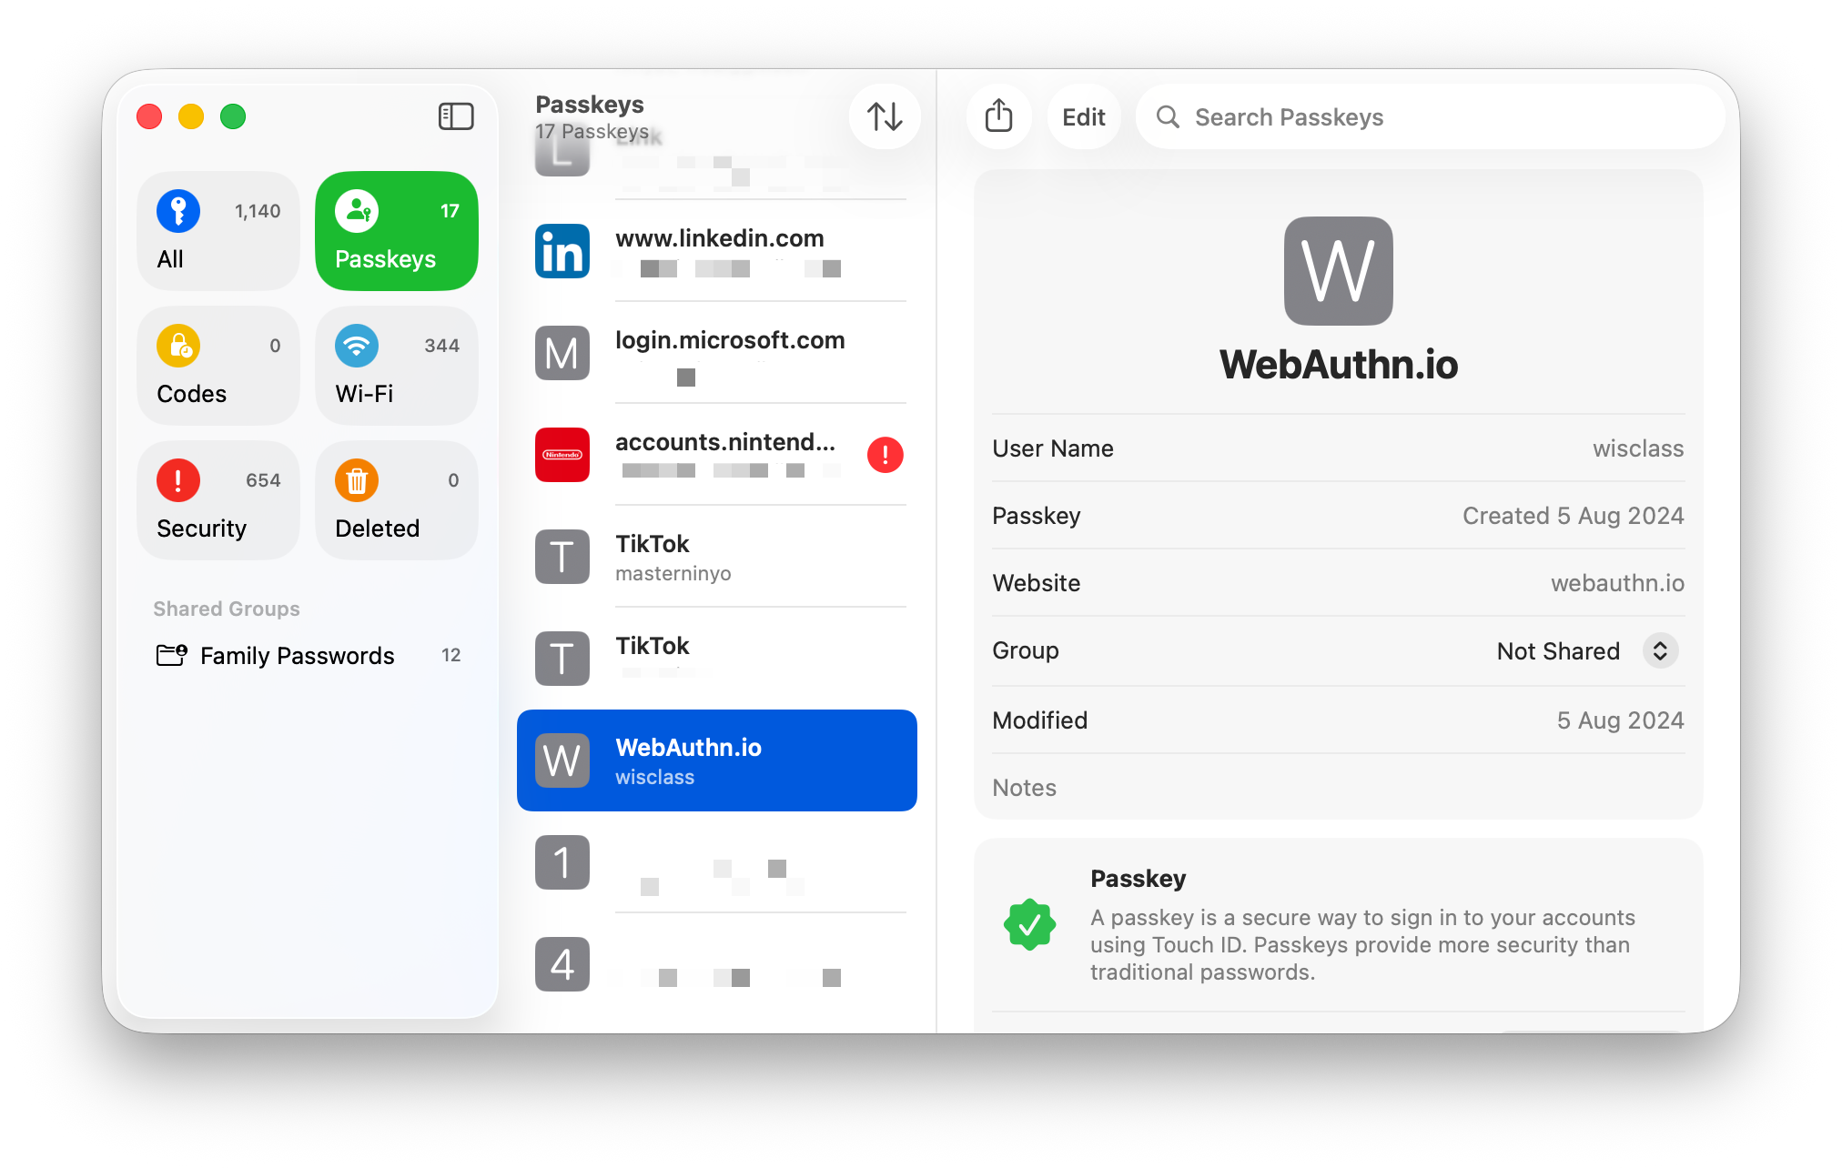Click the Shared Groups header
Image resolution: width=1842 pixels, height=1168 pixels.
(227, 609)
